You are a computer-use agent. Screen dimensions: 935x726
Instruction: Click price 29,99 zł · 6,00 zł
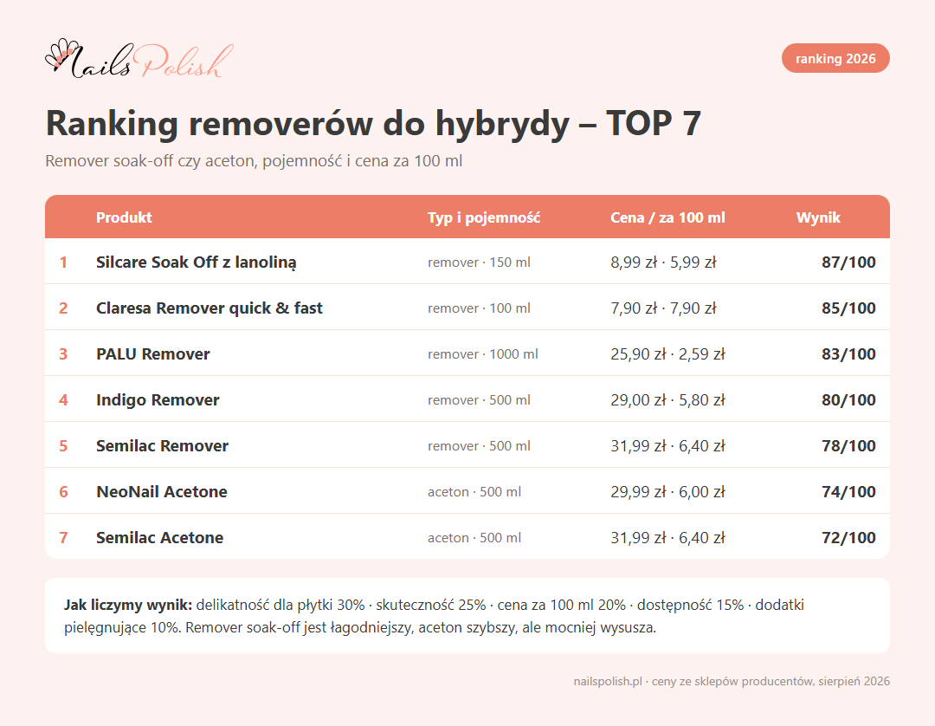coord(667,491)
